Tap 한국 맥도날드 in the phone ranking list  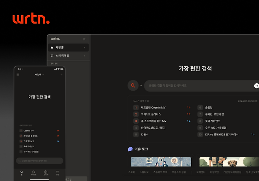[29, 141]
